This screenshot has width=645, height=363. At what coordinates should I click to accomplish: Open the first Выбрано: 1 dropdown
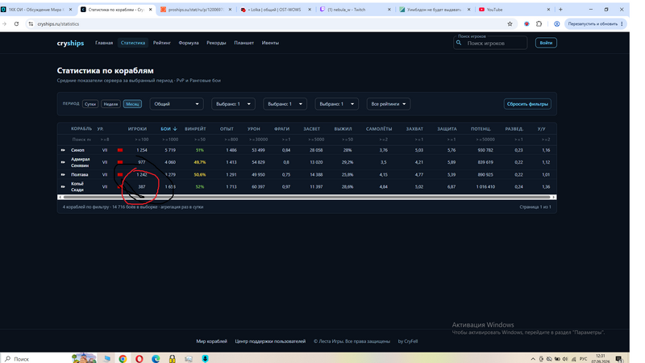[x=233, y=104]
